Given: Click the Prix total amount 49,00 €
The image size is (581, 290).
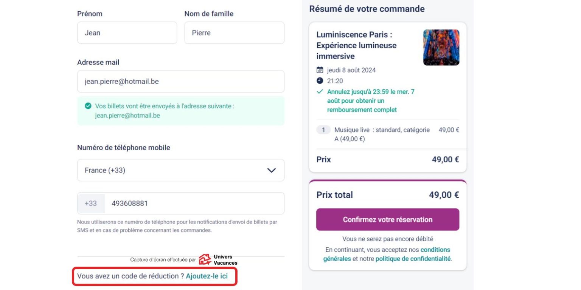Looking at the screenshot, I should [x=444, y=195].
